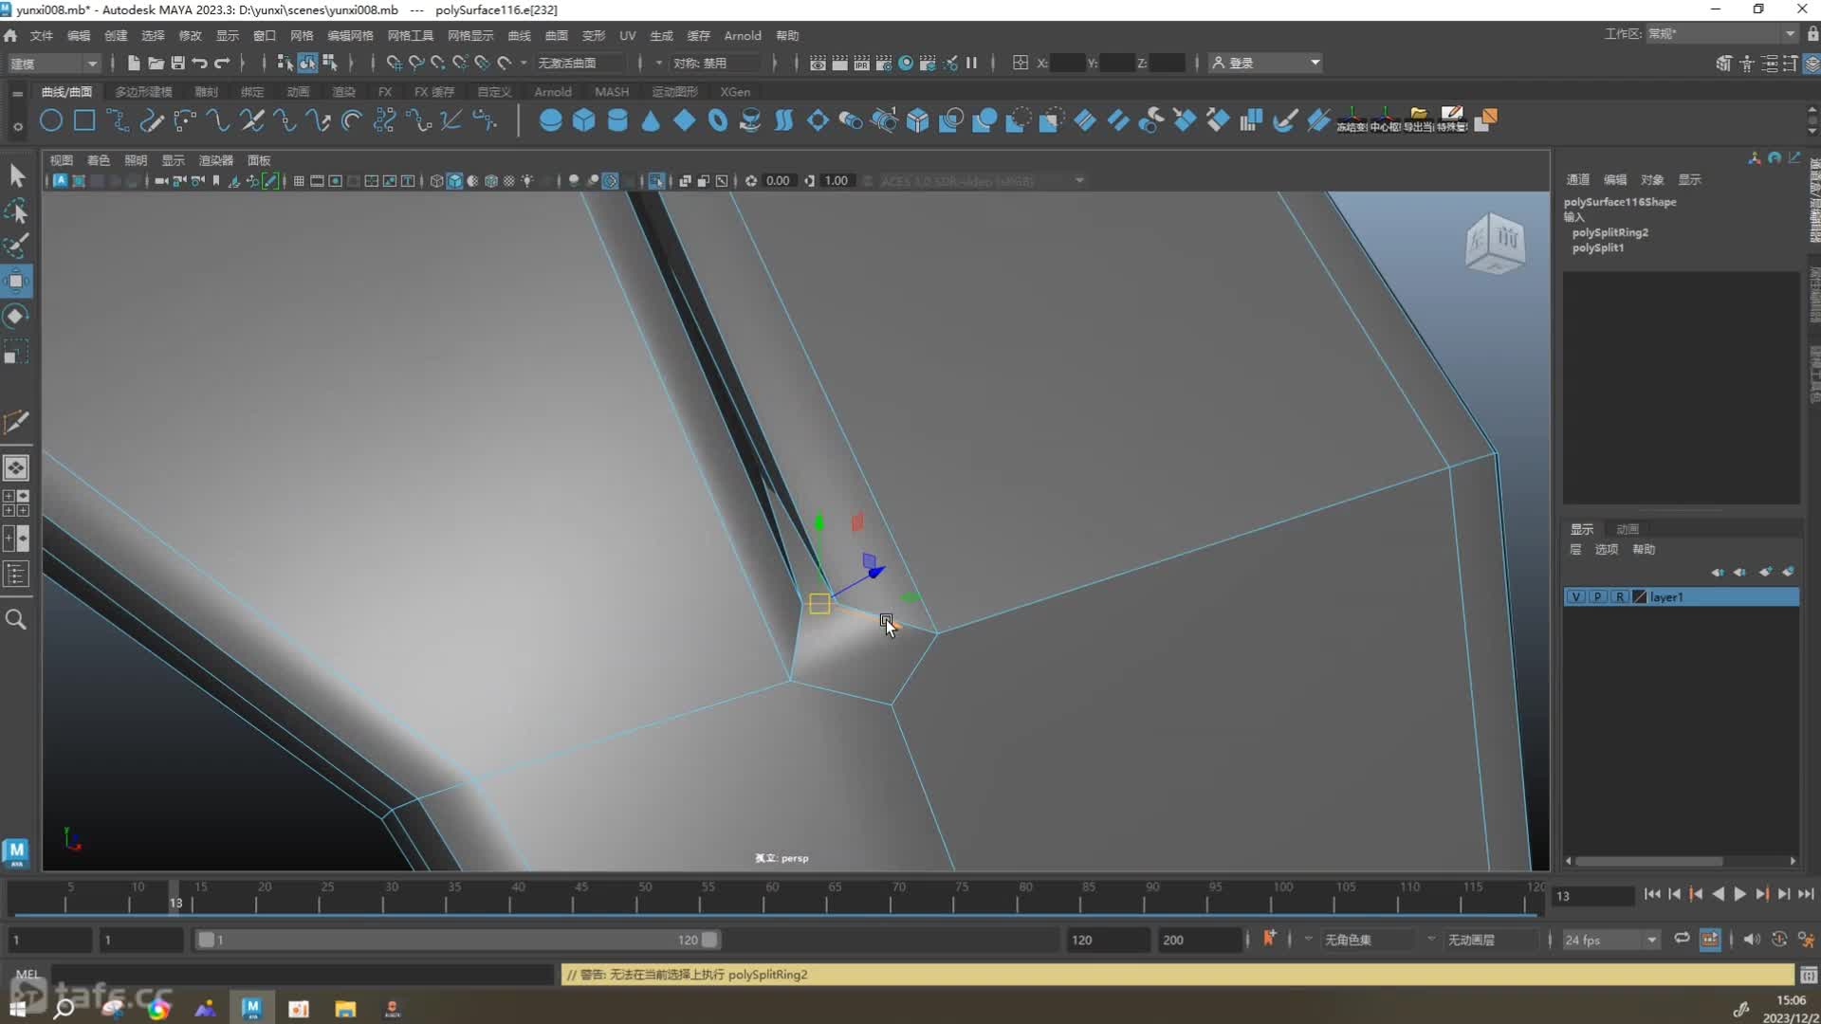Open the 编辑网格 menu

click(x=350, y=35)
